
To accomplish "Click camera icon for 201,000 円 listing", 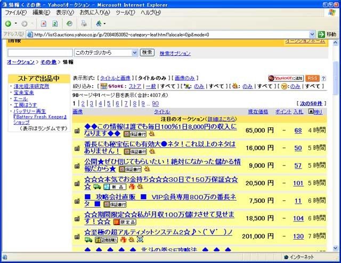I will coord(77,236).
